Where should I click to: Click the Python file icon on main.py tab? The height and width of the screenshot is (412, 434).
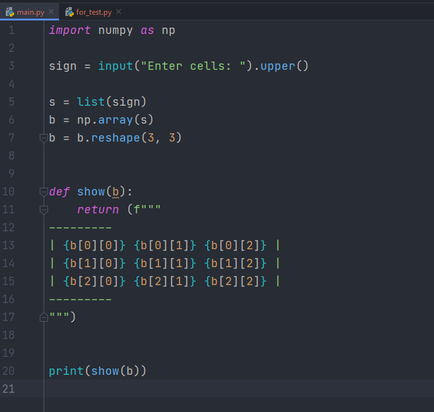pos(10,12)
